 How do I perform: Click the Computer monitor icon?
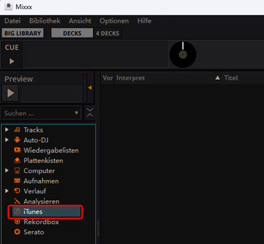(17, 171)
